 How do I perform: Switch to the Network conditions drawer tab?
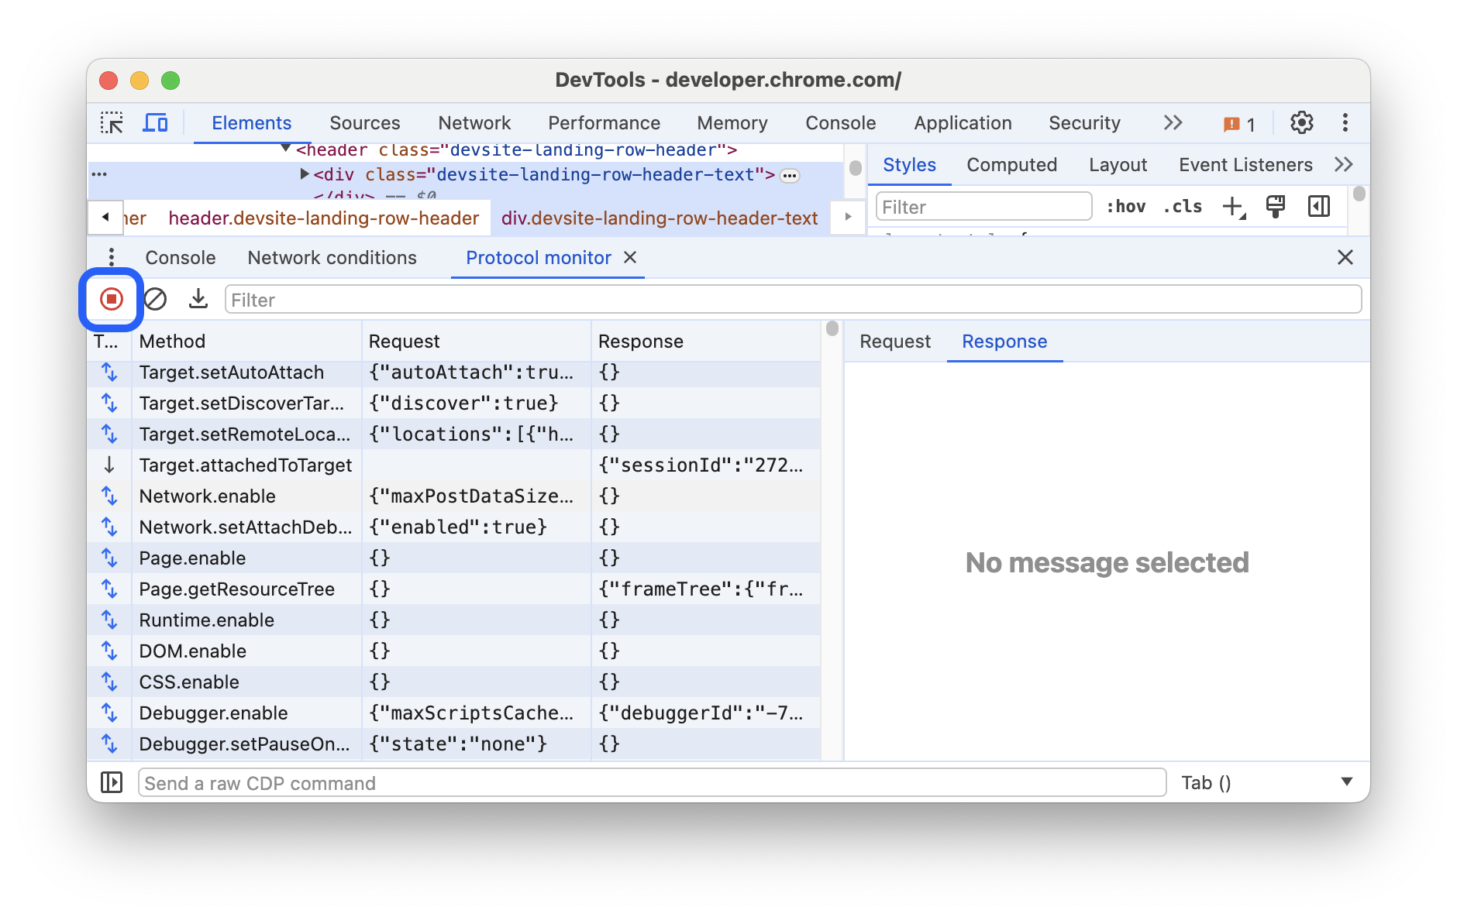click(x=332, y=257)
